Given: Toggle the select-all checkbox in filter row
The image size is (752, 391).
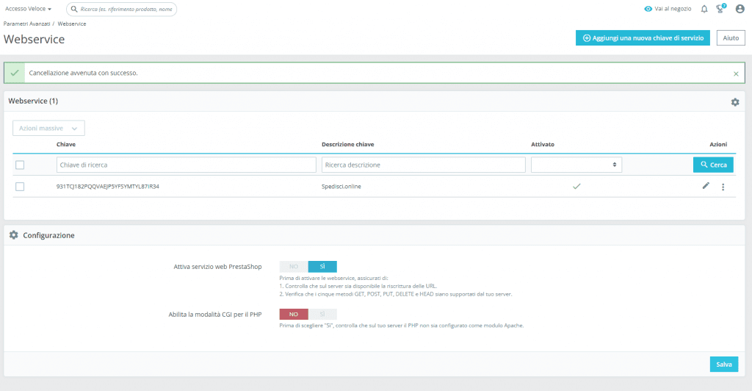Looking at the screenshot, I should click(x=20, y=165).
